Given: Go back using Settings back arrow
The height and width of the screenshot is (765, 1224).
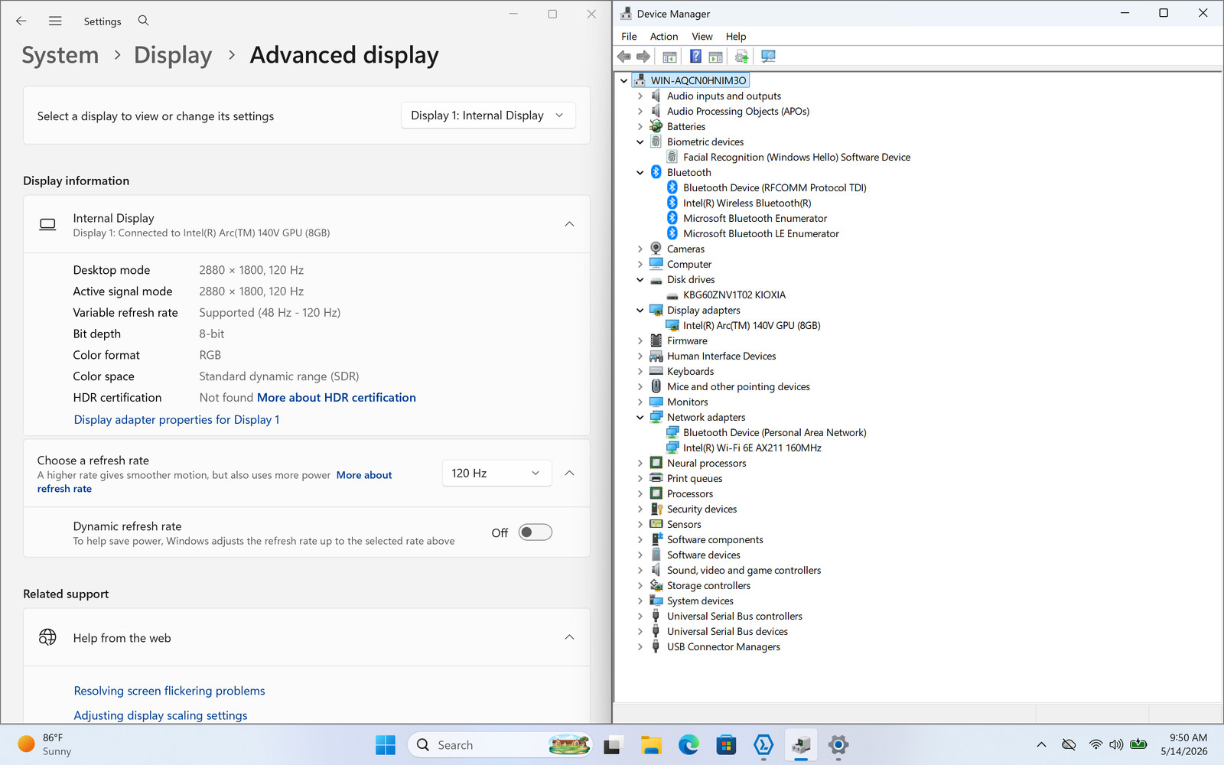Looking at the screenshot, I should [21, 21].
